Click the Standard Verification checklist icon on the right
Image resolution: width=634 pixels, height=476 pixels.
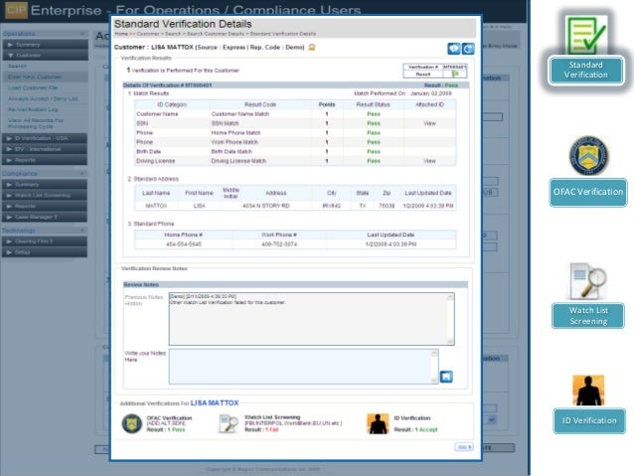pos(585,35)
